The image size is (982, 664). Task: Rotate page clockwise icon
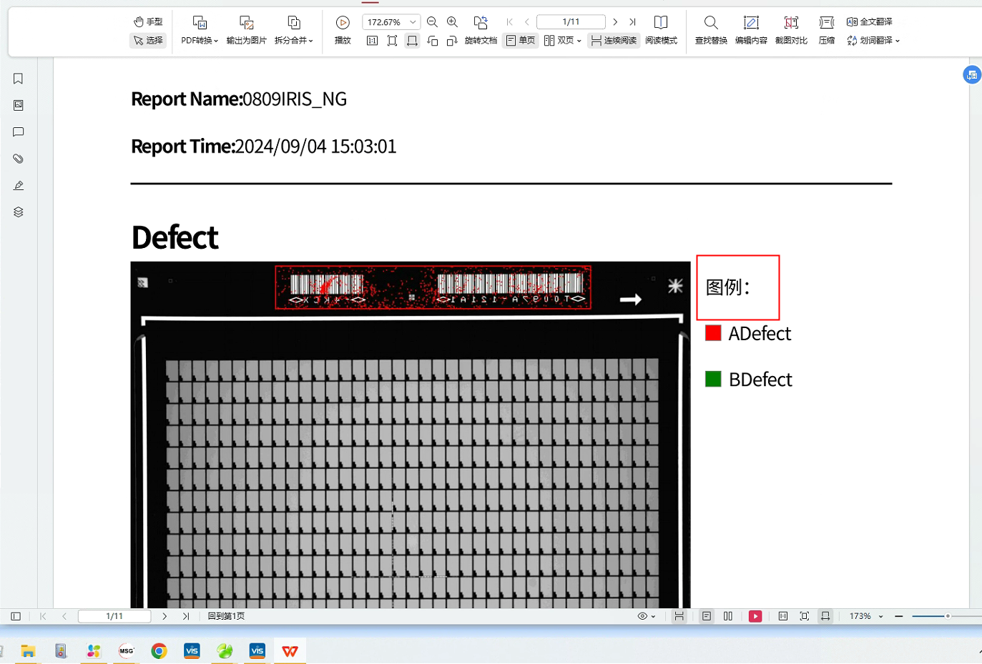coord(452,41)
